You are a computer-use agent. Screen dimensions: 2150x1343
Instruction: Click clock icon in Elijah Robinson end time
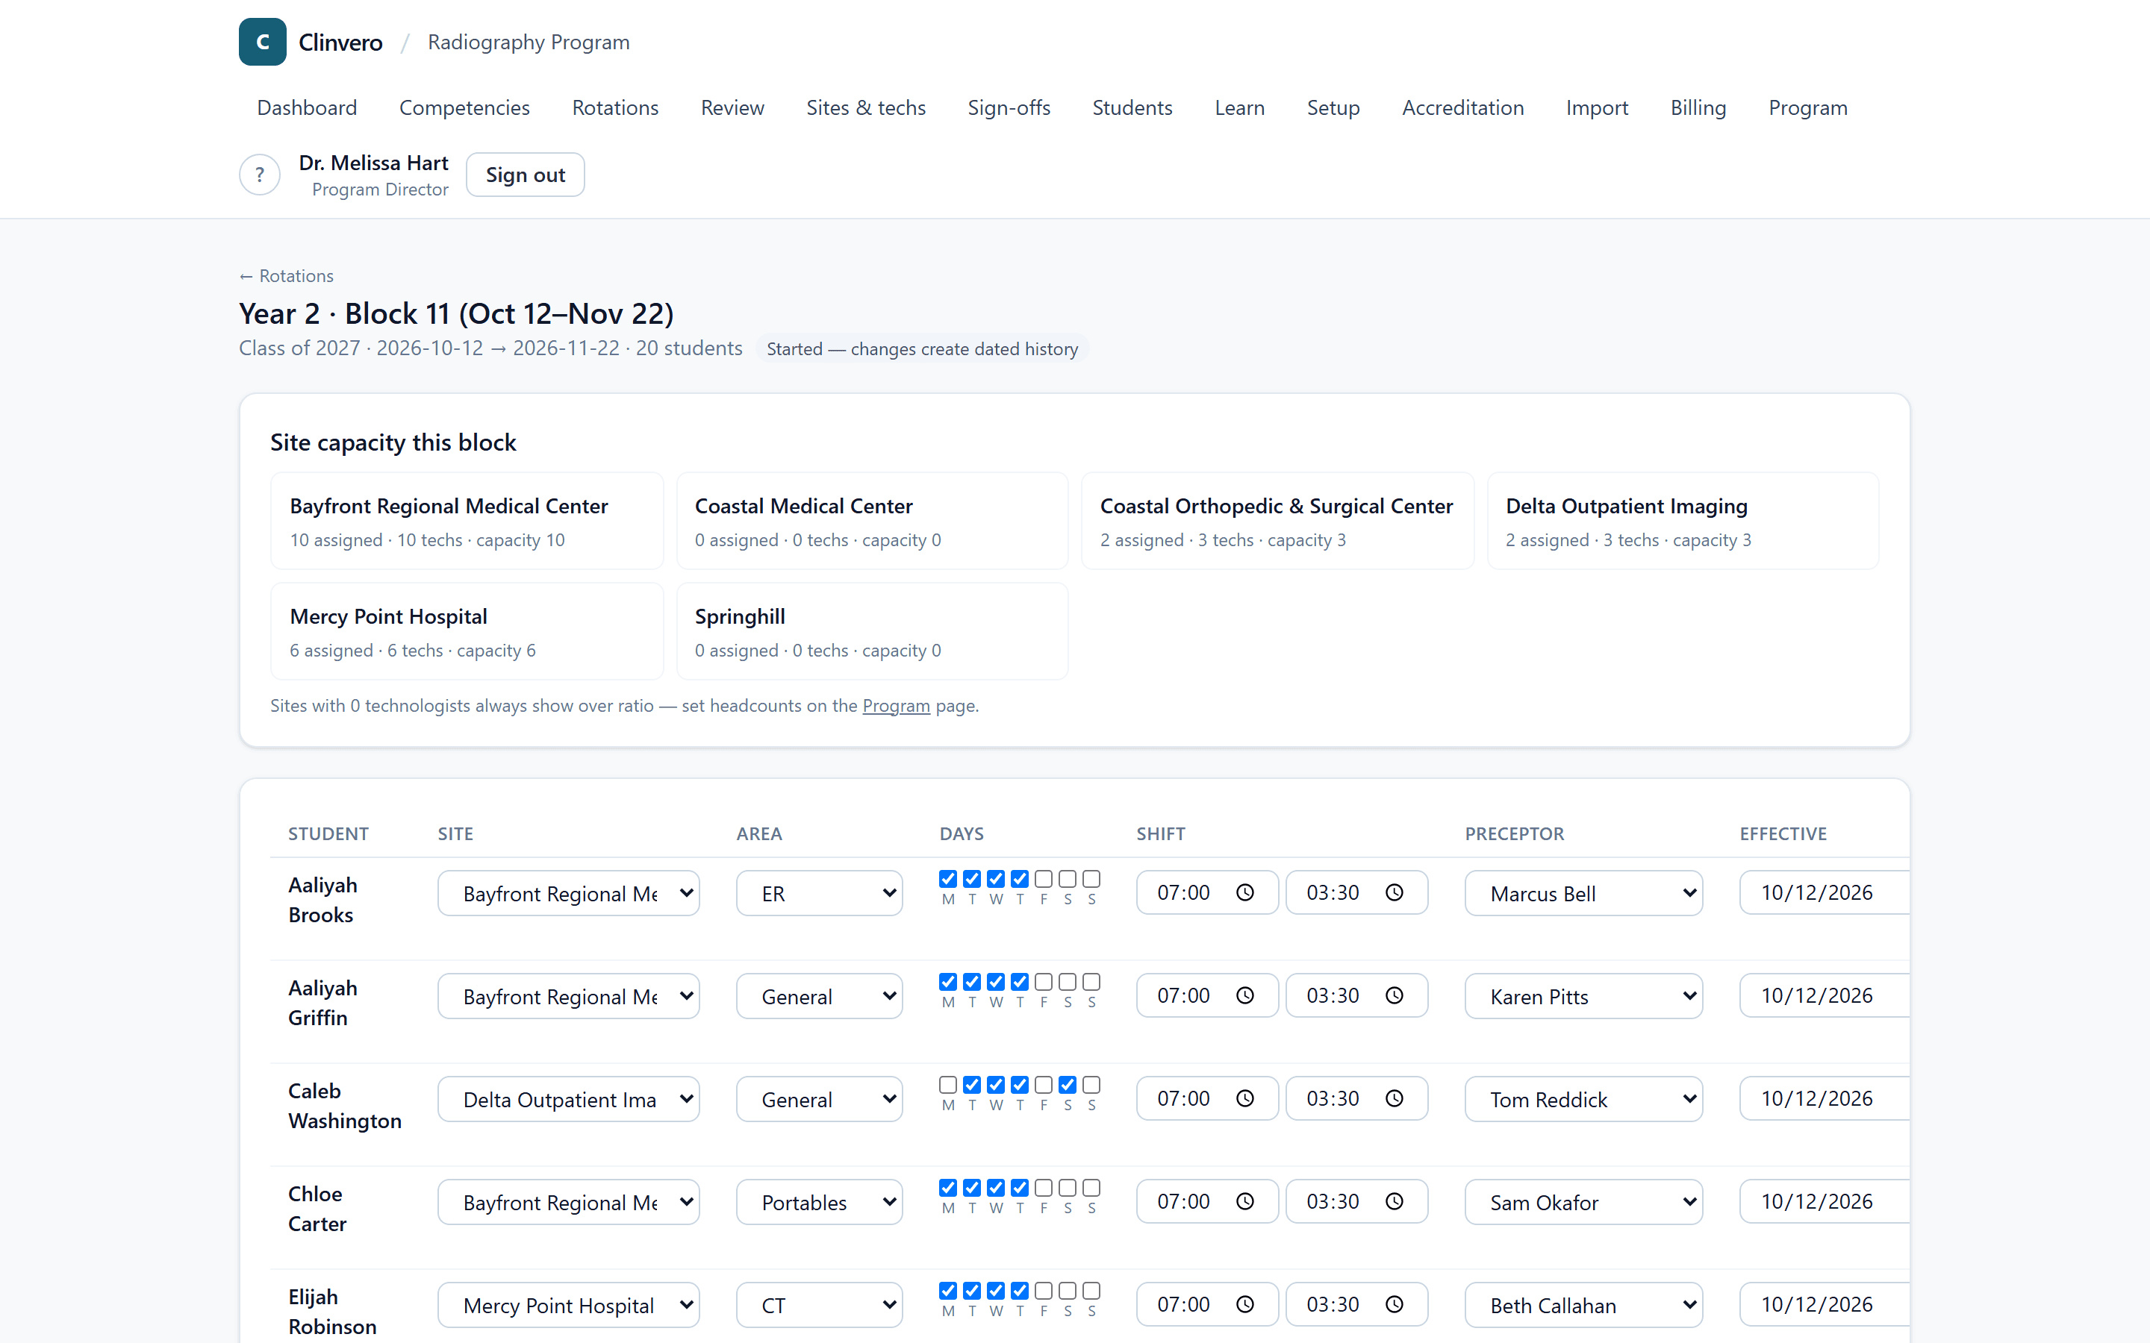(x=1395, y=1305)
